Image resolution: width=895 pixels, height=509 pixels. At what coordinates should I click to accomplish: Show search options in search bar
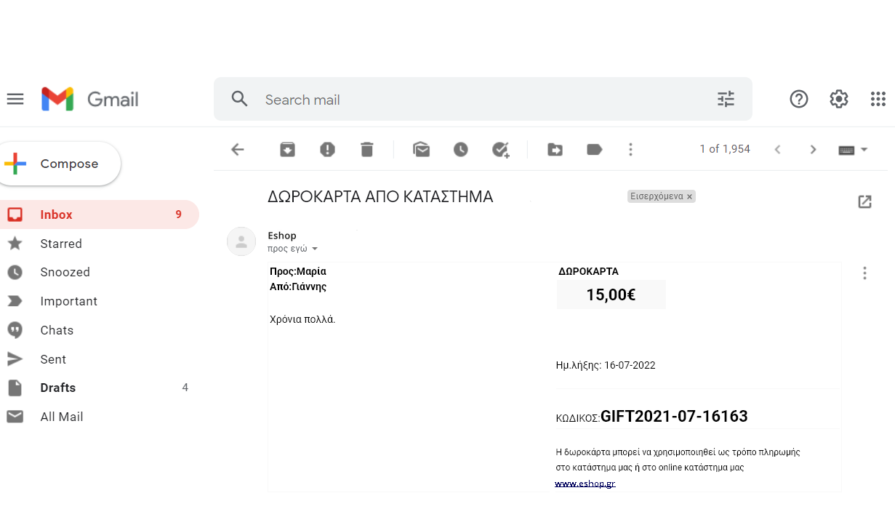click(726, 99)
